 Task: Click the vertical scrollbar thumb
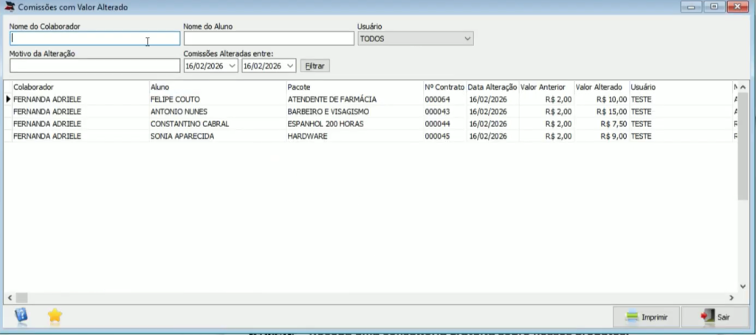pos(743,147)
